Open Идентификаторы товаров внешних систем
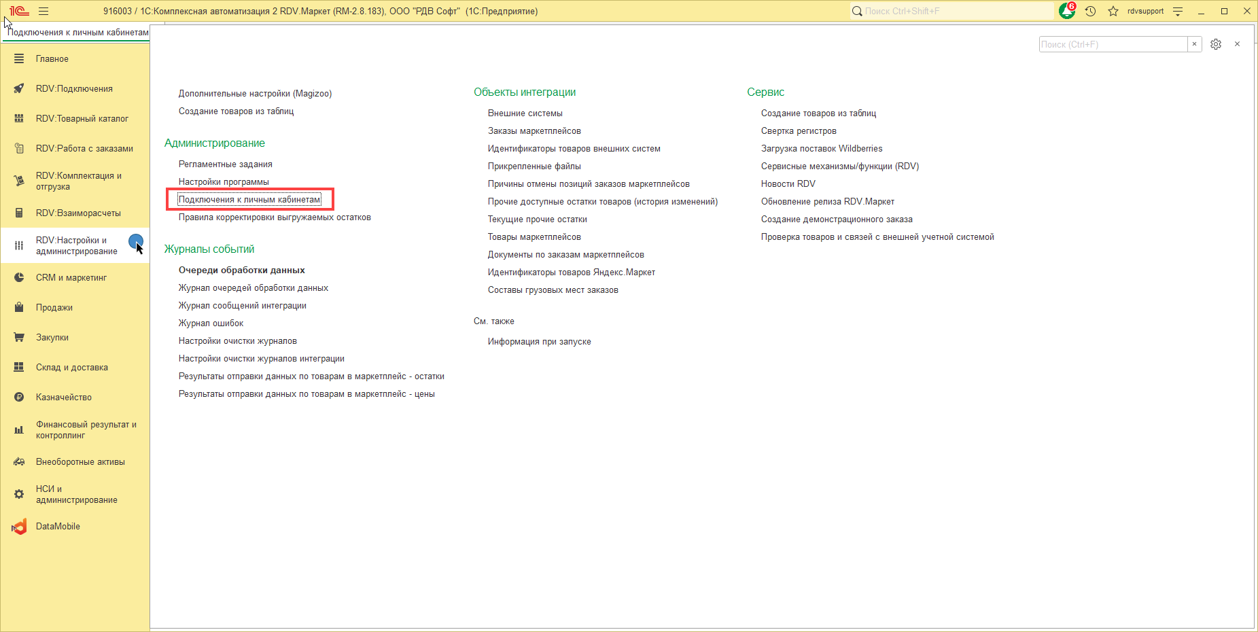Viewport: 1258px width, 632px height. (574, 149)
